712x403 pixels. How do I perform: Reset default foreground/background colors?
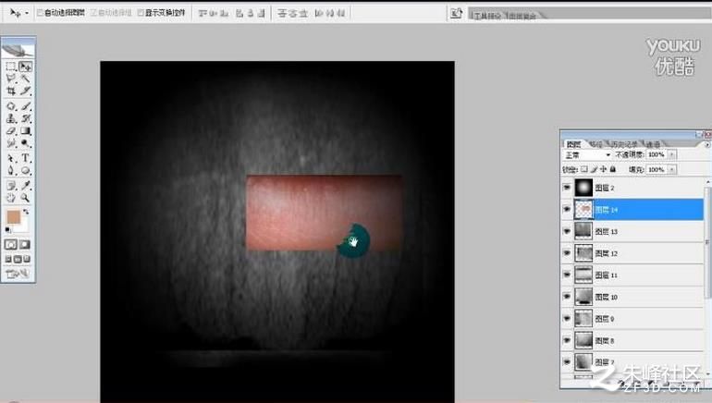pyautogui.click(x=7, y=229)
